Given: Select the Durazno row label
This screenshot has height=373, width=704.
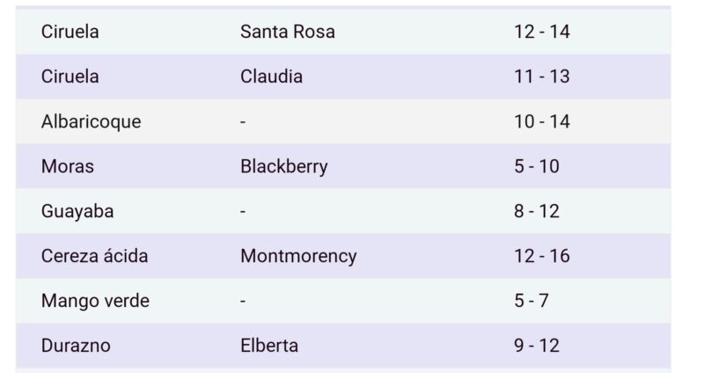Looking at the screenshot, I should coord(76,346).
